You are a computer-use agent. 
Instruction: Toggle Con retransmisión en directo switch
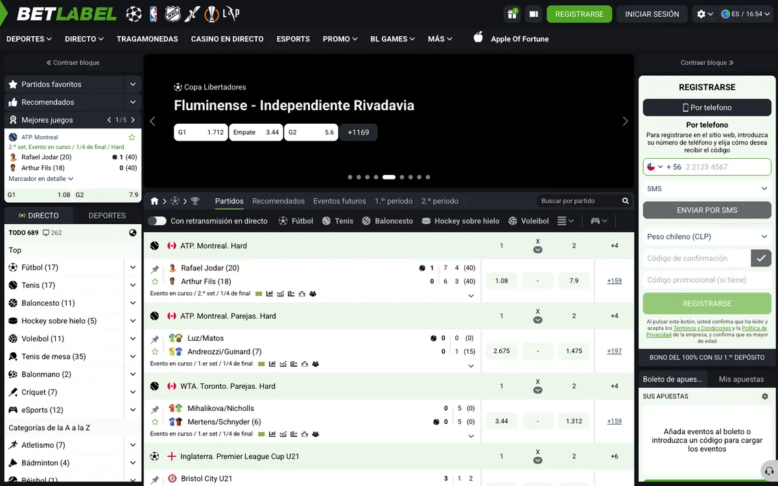pos(157,221)
